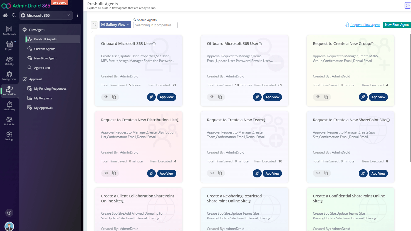Preview Onboard Microsoft 365 User with eye icon
The image size is (411, 231).
[106, 97]
